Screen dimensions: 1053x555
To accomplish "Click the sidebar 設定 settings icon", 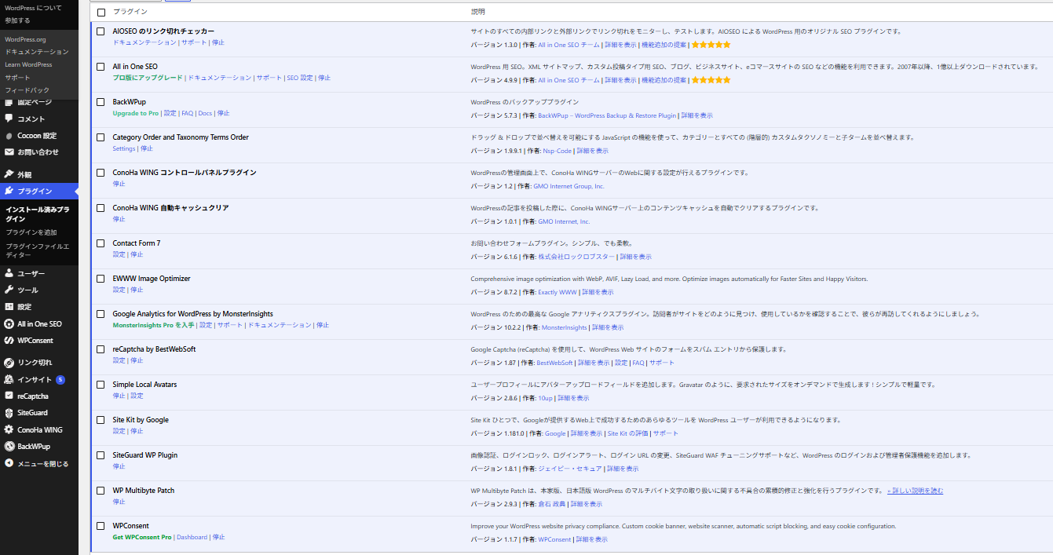I will point(9,306).
